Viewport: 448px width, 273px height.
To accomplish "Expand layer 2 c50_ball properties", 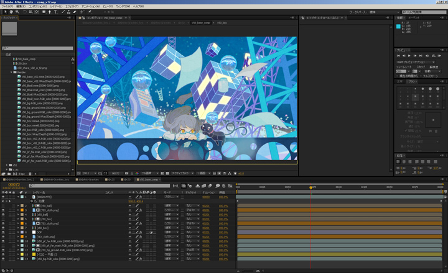I will (x=18, y=206).
